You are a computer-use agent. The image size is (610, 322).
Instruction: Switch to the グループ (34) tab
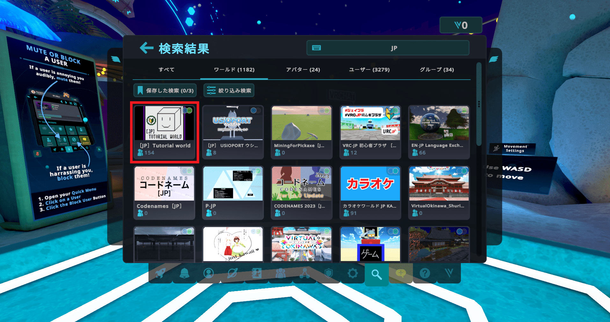[437, 69]
